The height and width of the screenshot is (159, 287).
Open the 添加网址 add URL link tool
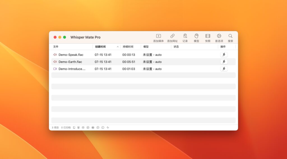[172, 38]
